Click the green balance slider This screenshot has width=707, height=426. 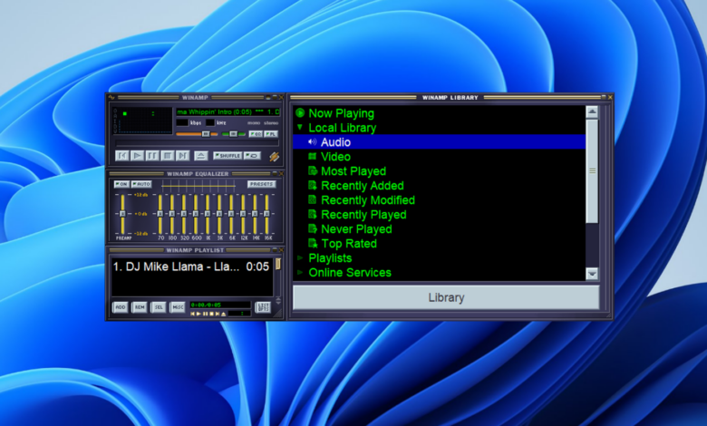[234, 134]
